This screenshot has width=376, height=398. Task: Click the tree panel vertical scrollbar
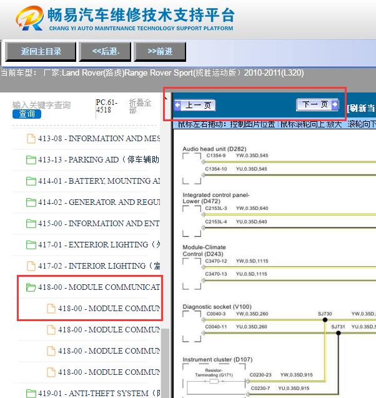click(166, 363)
